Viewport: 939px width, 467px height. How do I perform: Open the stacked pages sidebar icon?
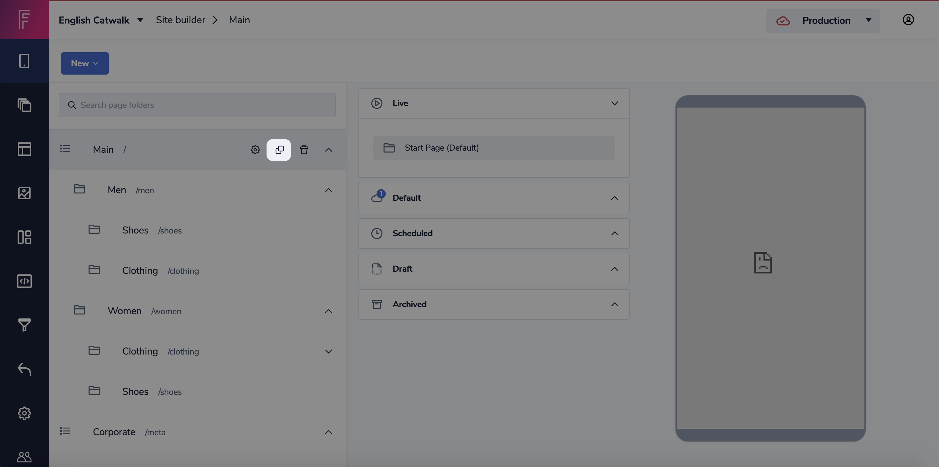pos(24,105)
